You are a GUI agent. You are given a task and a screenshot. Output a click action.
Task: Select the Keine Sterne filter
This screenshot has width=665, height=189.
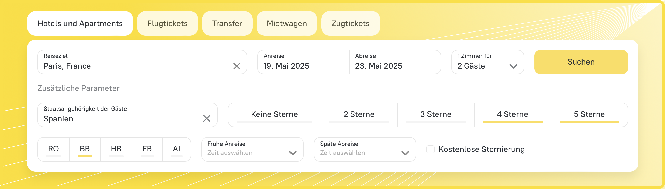tap(274, 115)
